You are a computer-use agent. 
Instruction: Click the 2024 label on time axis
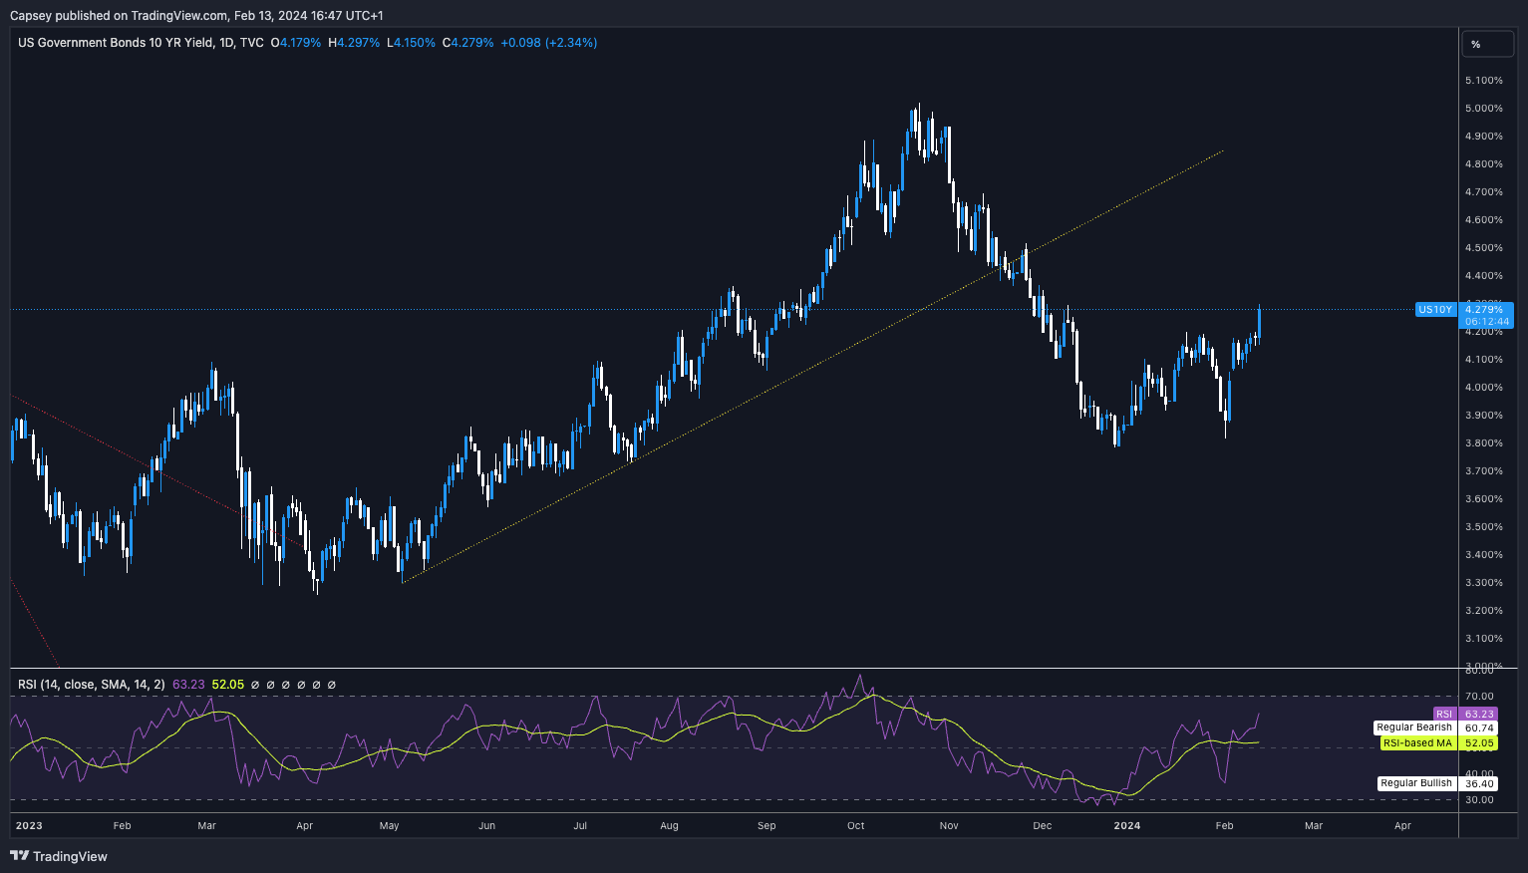[x=1127, y=825]
